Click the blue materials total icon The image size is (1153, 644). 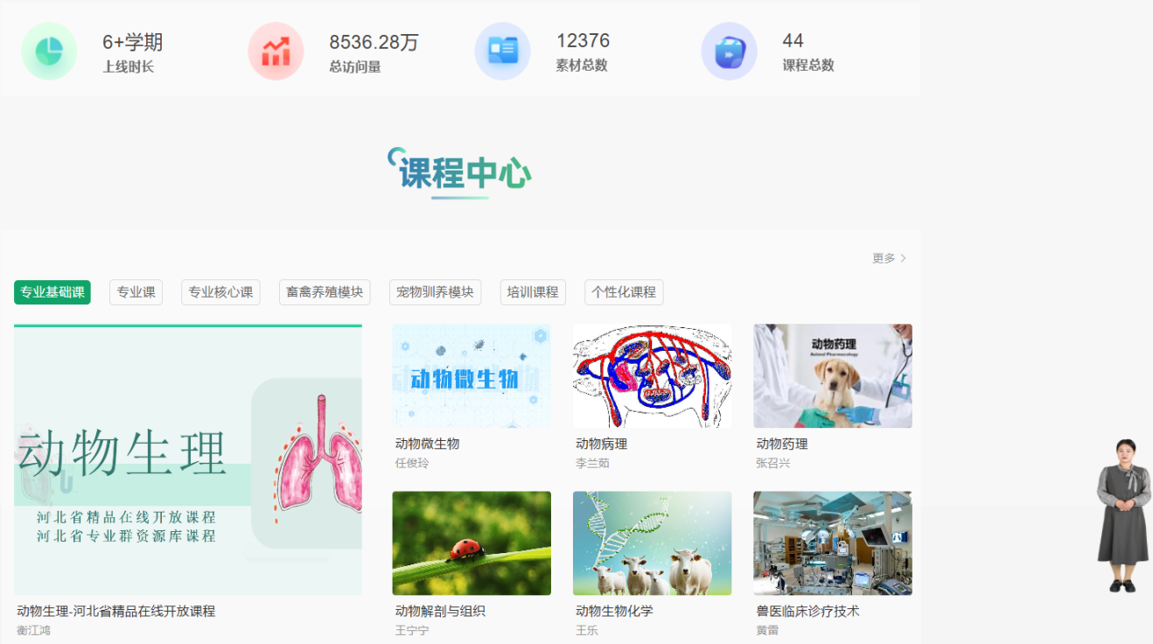click(502, 52)
